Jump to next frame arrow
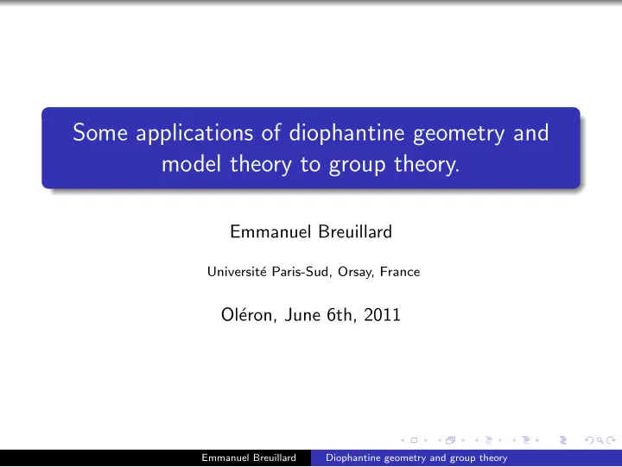622x467 pixels. click(x=463, y=440)
